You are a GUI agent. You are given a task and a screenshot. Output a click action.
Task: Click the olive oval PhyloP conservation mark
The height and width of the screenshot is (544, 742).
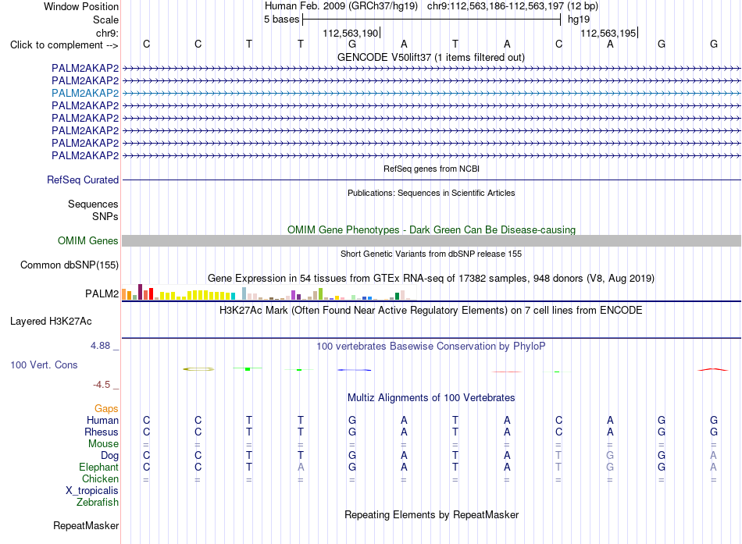pos(198,369)
